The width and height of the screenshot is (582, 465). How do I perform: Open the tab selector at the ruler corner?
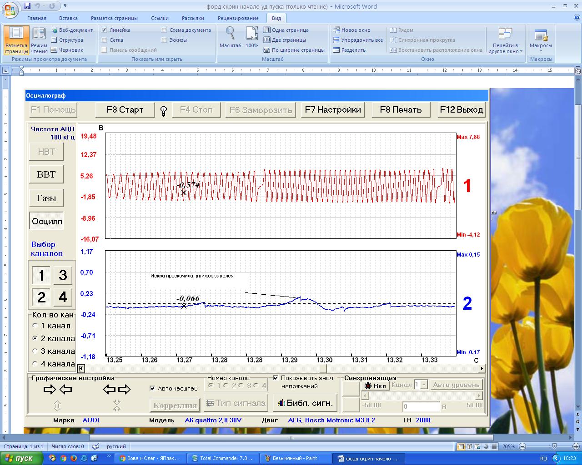(x=5, y=70)
